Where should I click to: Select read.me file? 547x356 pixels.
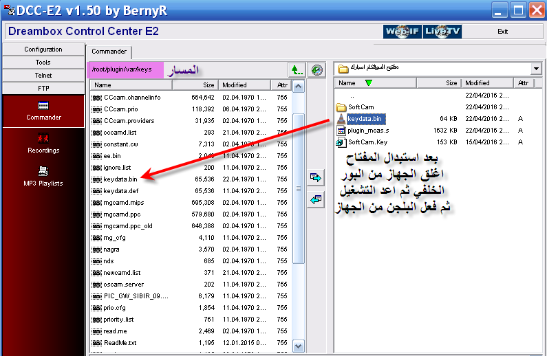point(115,331)
